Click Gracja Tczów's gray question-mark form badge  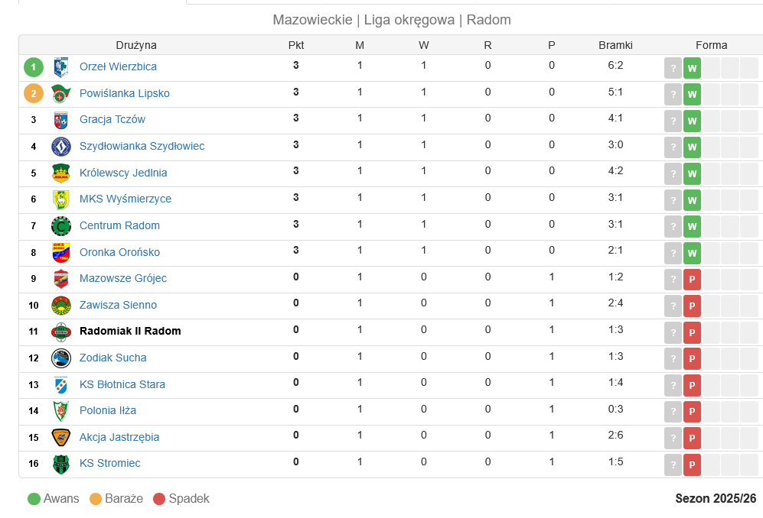(x=673, y=121)
